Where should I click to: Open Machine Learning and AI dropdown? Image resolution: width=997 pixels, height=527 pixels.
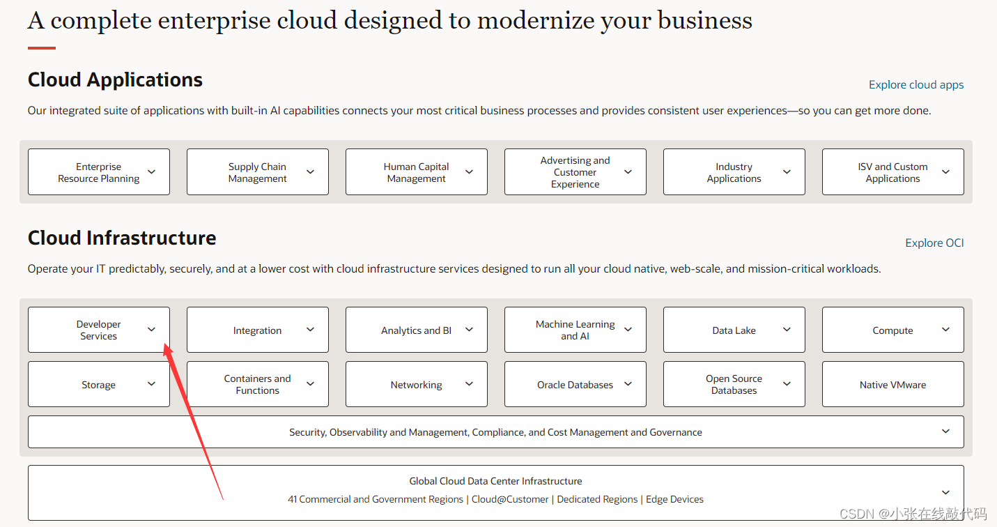(x=575, y=330)
